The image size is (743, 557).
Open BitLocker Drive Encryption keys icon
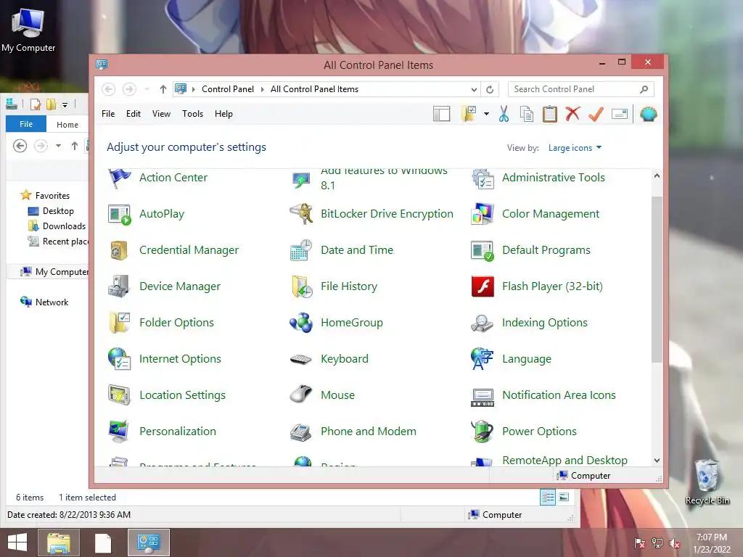point(301,214)
